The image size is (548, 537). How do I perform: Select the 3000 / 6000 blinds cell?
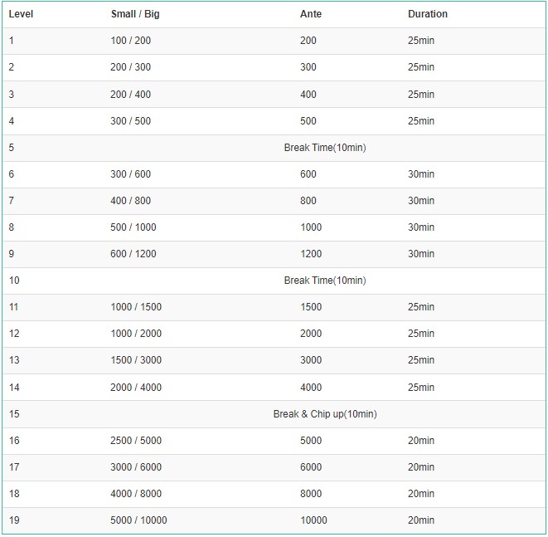(136, 467)
